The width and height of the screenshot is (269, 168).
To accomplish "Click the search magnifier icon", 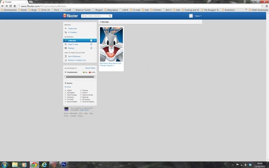I will pos(110,16).
